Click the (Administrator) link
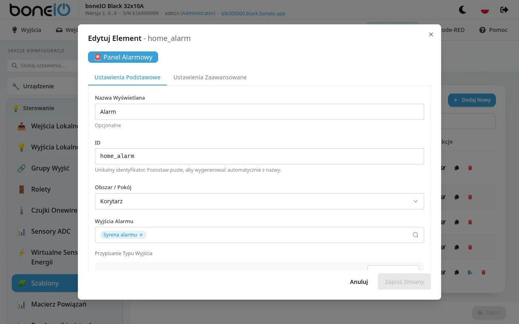Screen dimensions: 519x324 pyautogui.click(x=198, y=13)
